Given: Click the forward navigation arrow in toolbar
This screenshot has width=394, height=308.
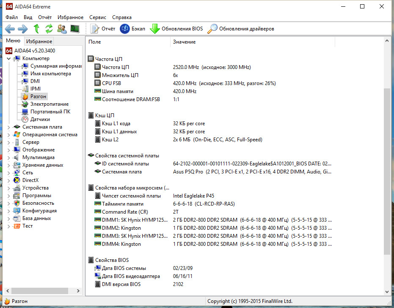Looking at the screenshot, I should (x=22, y=29).
